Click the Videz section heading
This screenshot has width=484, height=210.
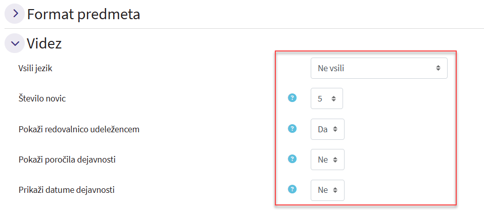point(44,43)
